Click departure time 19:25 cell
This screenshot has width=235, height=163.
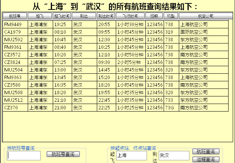[62, 24]
